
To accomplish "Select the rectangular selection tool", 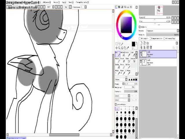I will [116, 44].
